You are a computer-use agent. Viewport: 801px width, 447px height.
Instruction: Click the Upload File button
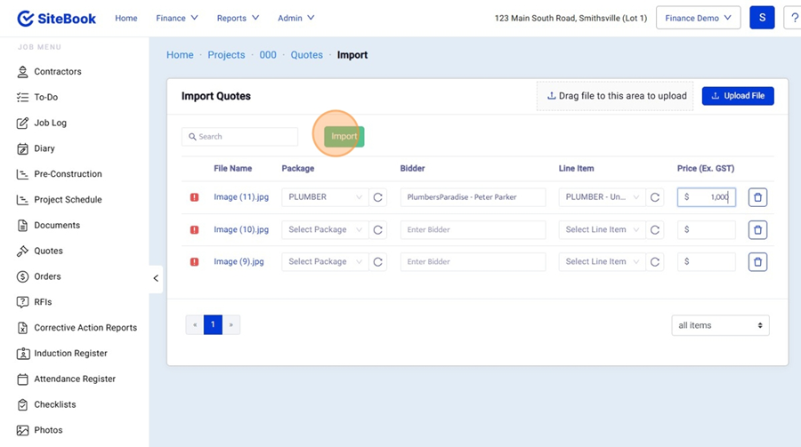pos(737,96)
